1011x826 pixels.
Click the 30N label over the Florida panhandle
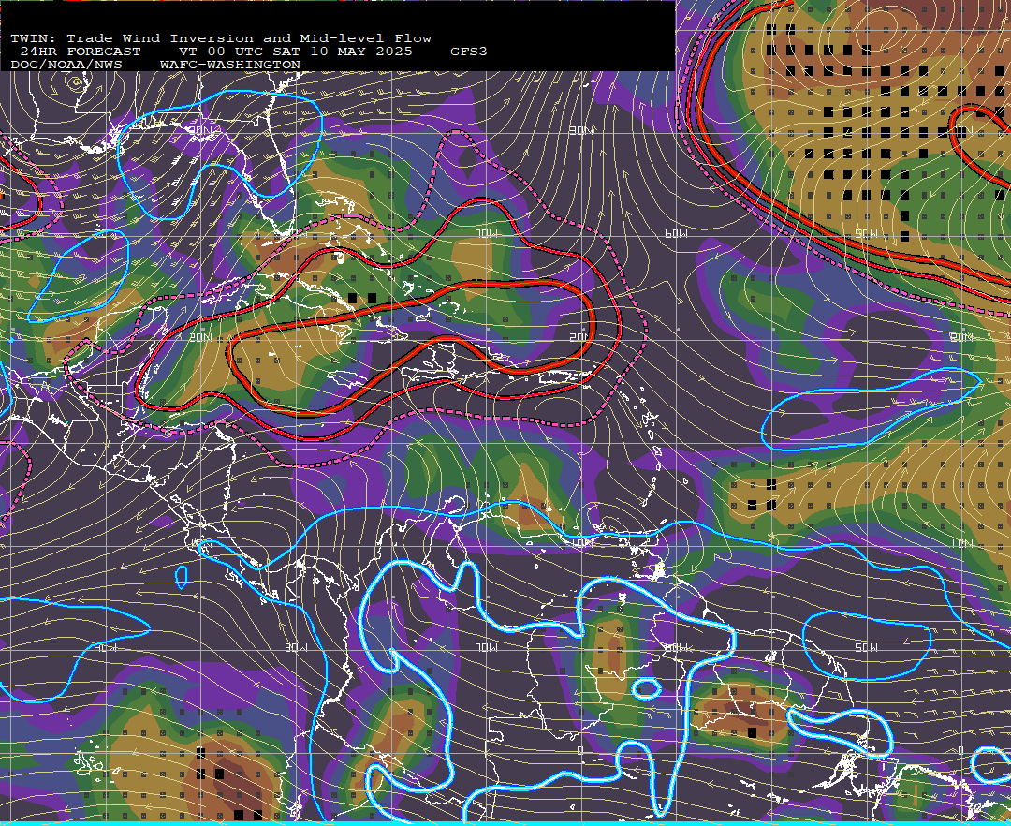coord(200,130)
